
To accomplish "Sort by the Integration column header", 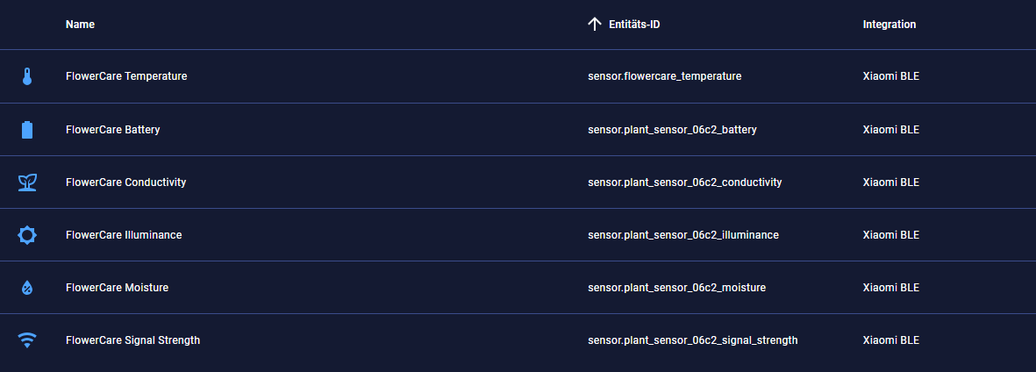I will (x=889, y=25).
